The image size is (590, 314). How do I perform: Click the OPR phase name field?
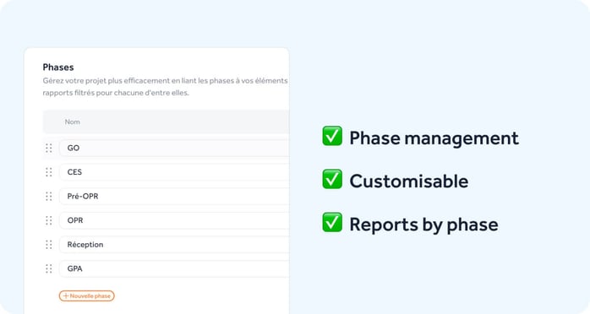coord(174,220)
